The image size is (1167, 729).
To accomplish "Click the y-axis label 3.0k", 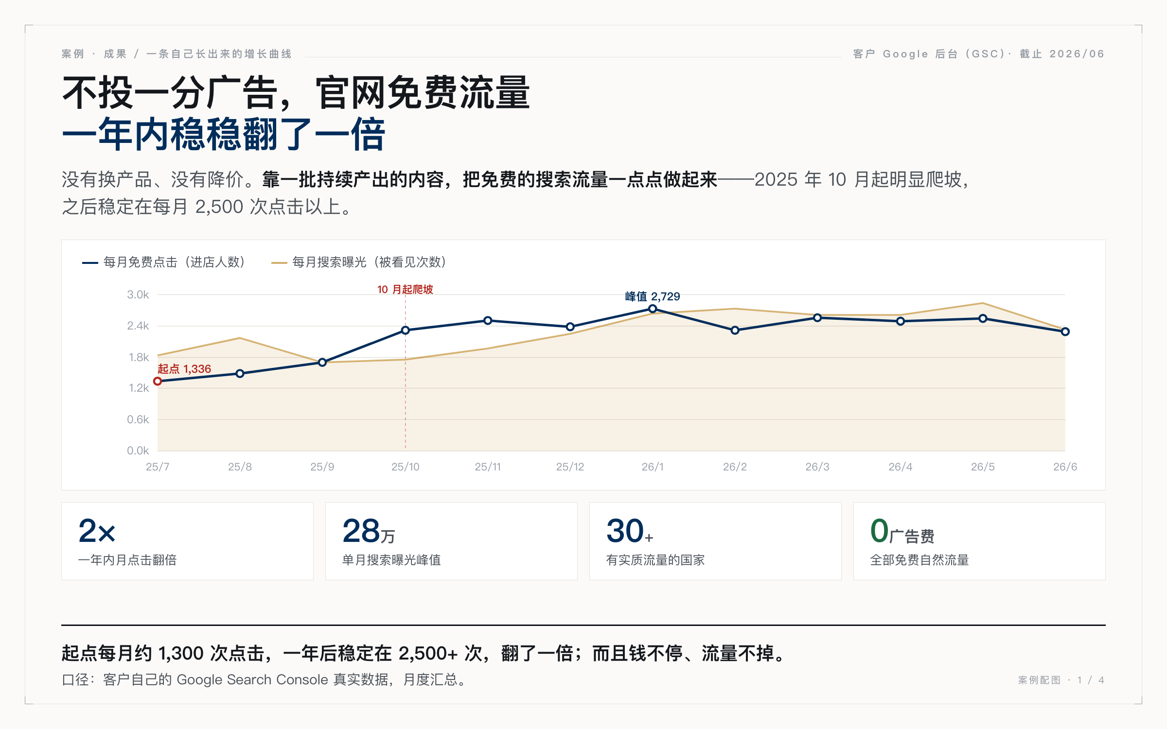I will pos(138,295).
